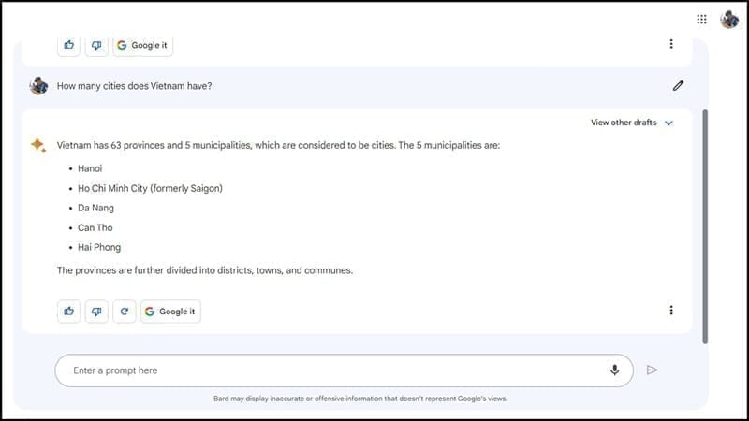Viewport: 749px width, 421px height.
Task: Click the send arrow icon
Action: point(653,370)
